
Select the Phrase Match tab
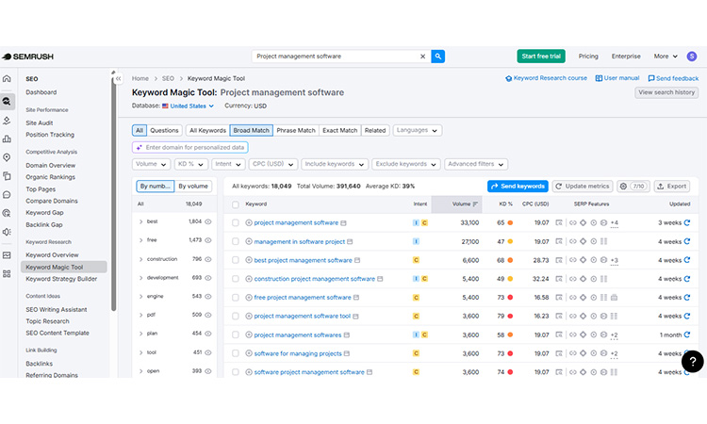coord(296,130)
